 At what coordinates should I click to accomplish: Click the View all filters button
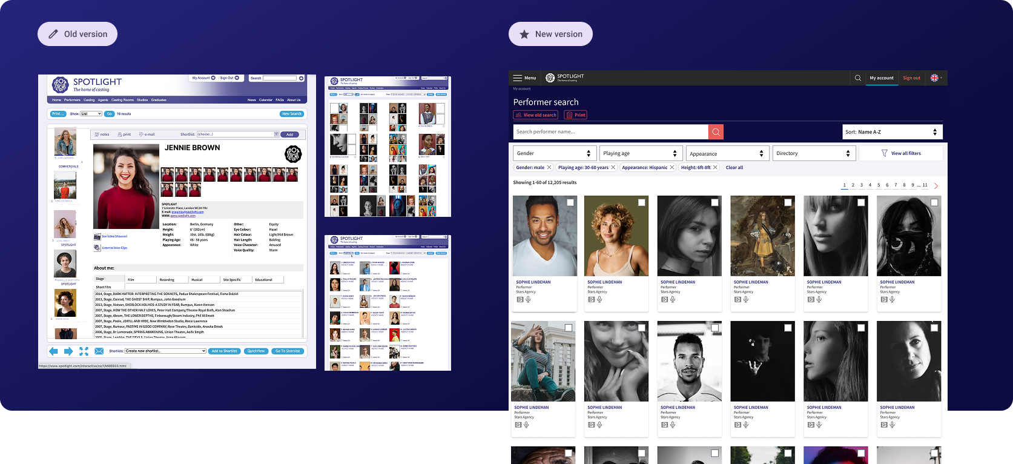[x=901, y=153]
